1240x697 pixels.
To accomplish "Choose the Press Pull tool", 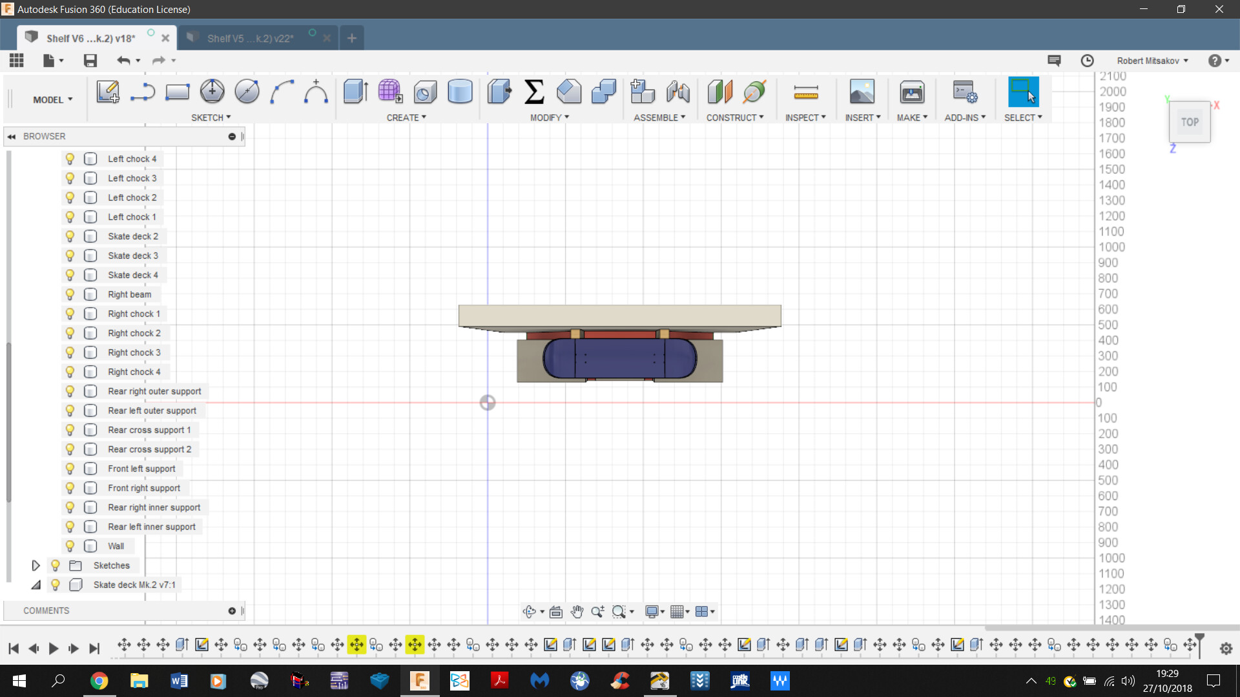I will click(x=499, y=92).
